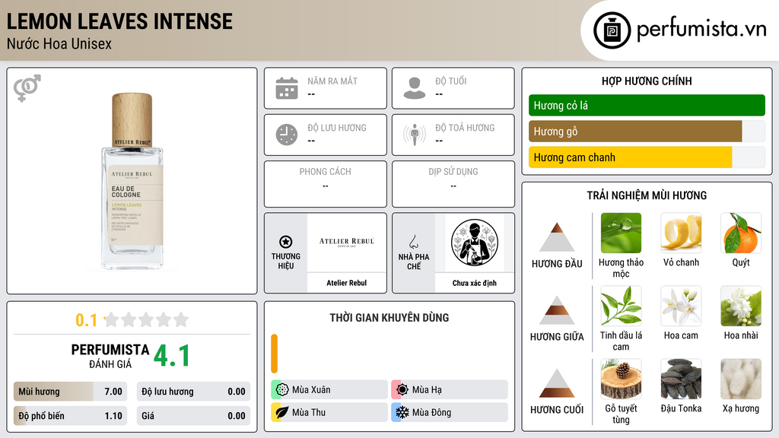Open the Đậu Tonka note thumbnail
779x438 pixels.
coord(681,379)
